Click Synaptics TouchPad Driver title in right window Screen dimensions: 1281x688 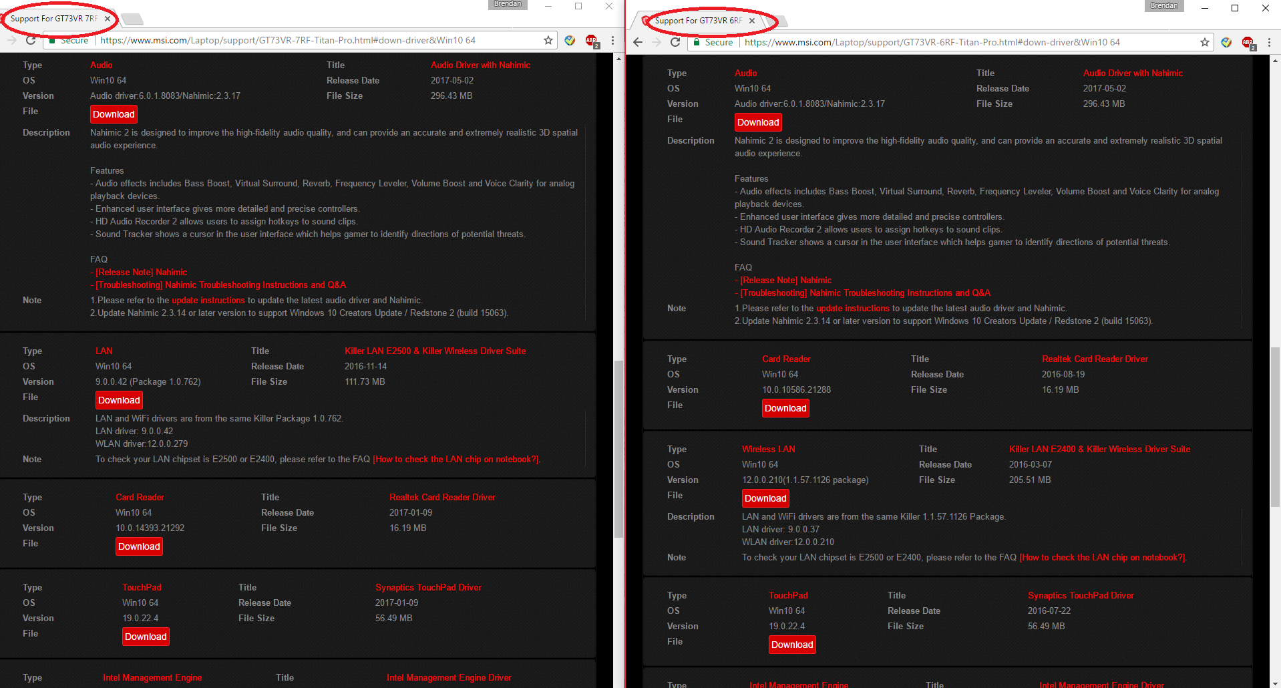(1081, 595)
